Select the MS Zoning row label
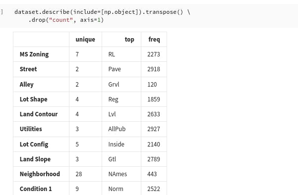298x195 pixels. pyautogui.click(x=34, y=54)
